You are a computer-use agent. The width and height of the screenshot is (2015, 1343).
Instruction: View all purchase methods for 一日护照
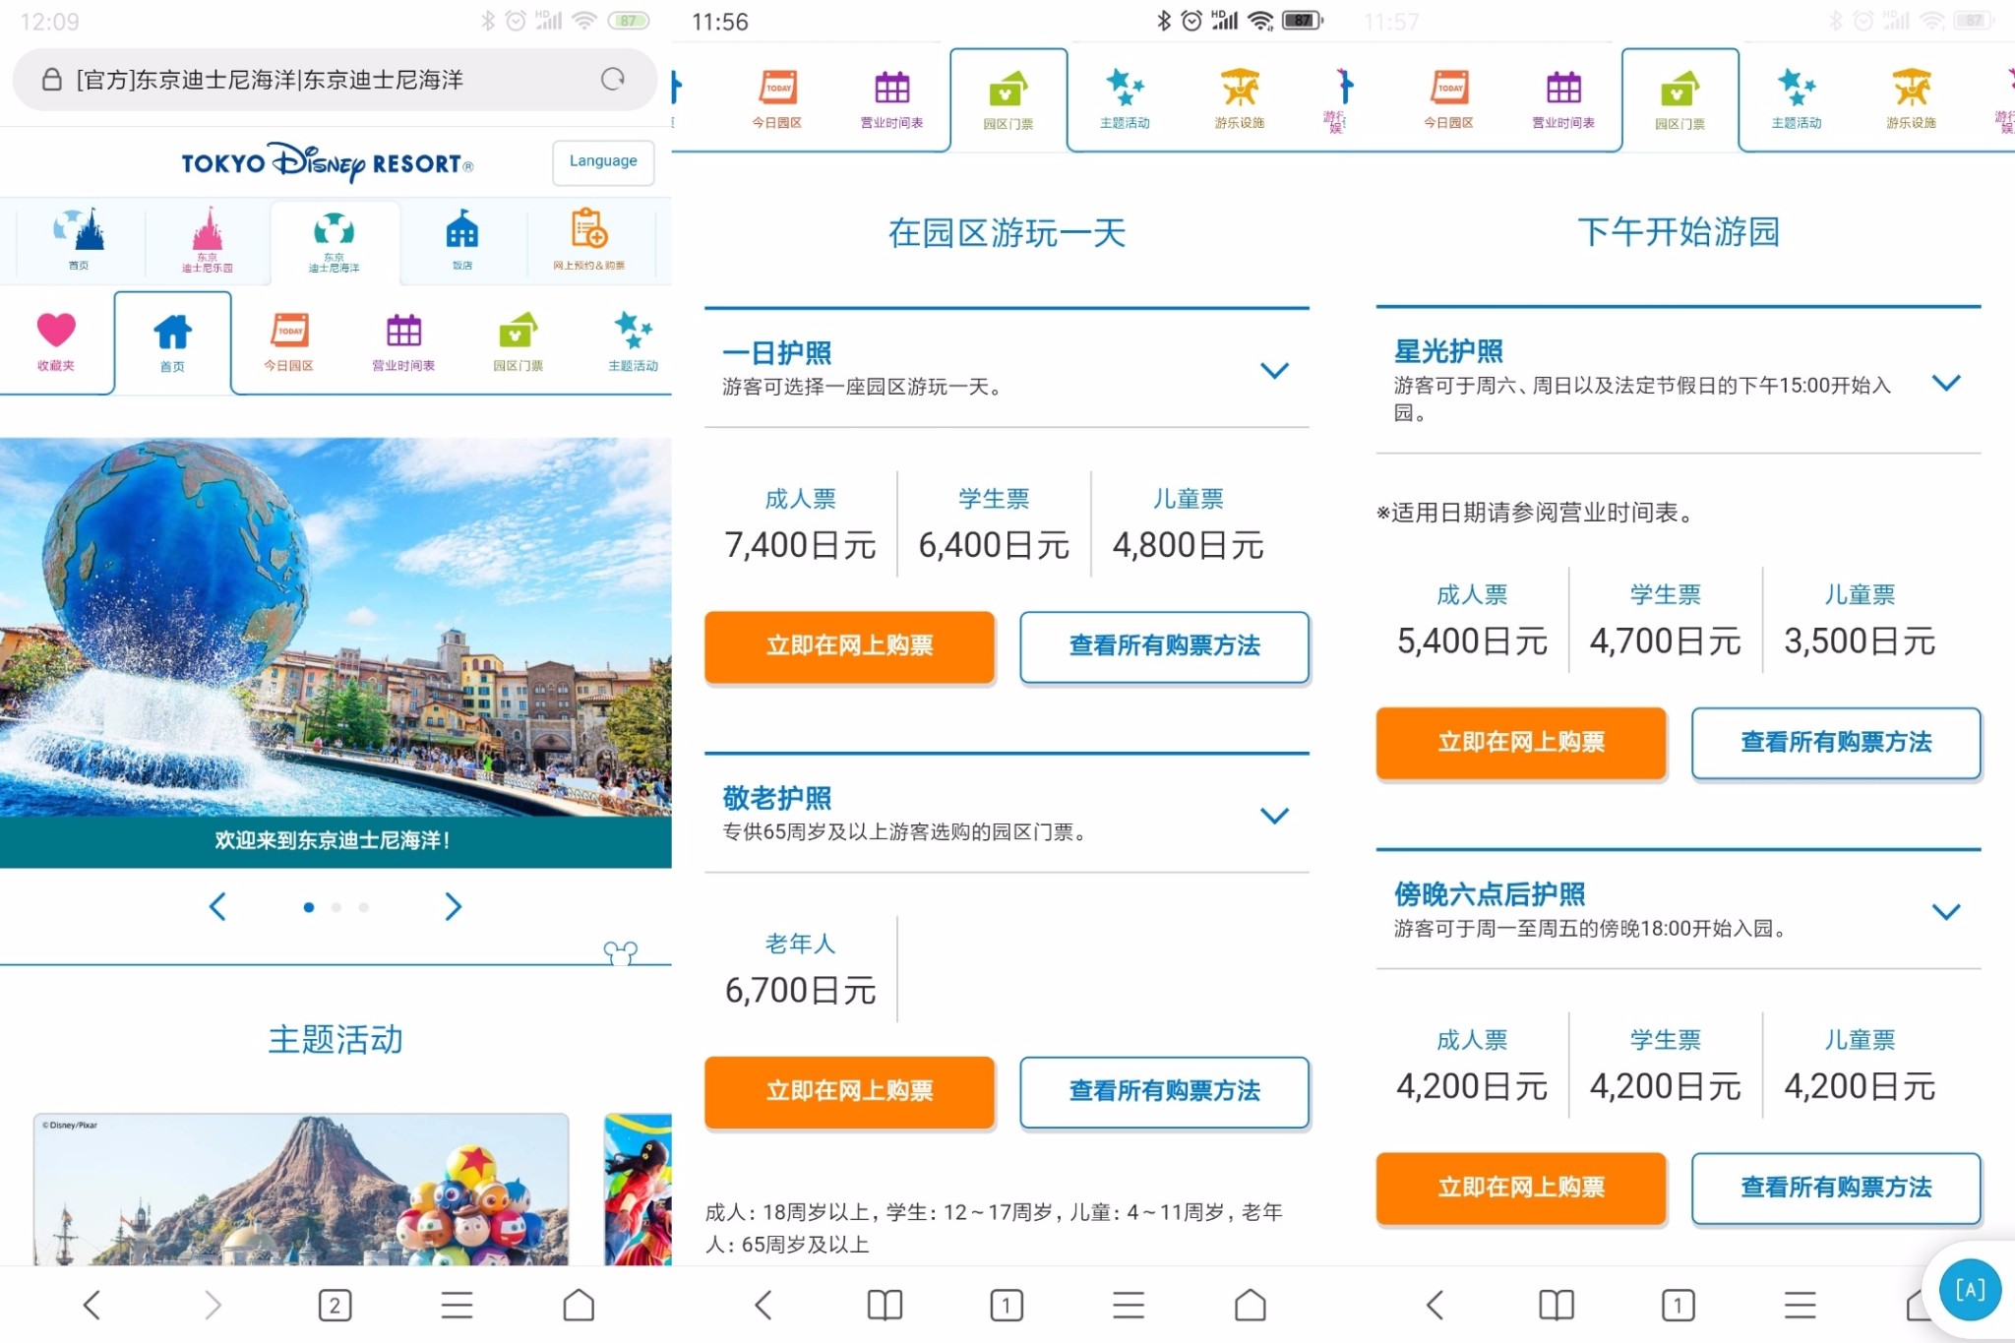[1165, 646]
